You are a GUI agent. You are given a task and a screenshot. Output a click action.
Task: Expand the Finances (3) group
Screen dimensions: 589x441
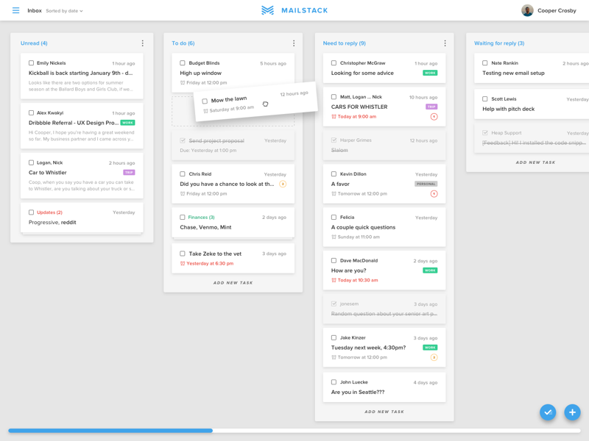[201, 218]
